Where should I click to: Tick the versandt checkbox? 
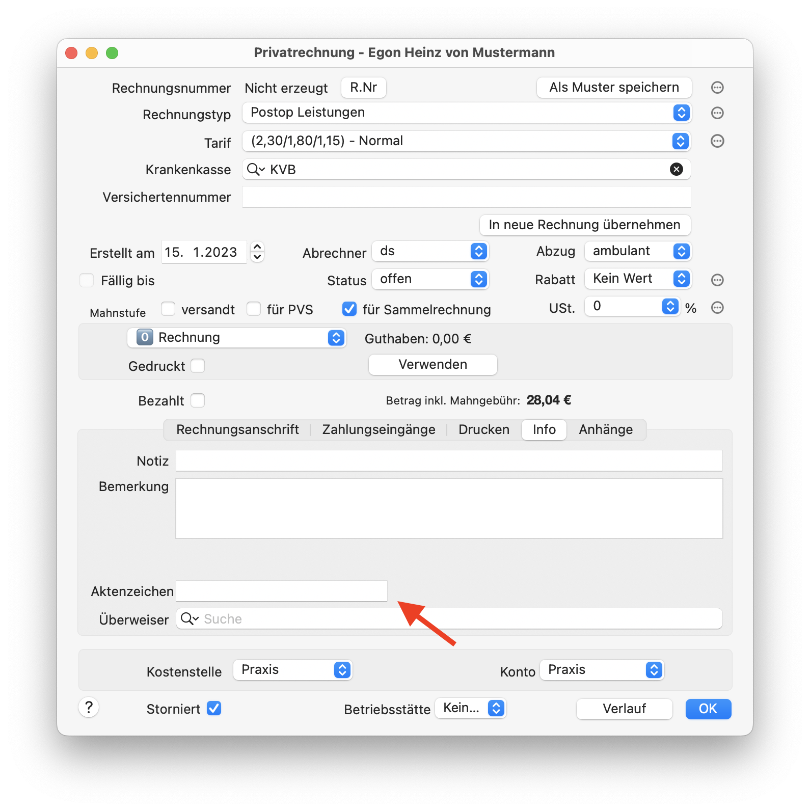[168, 309]
